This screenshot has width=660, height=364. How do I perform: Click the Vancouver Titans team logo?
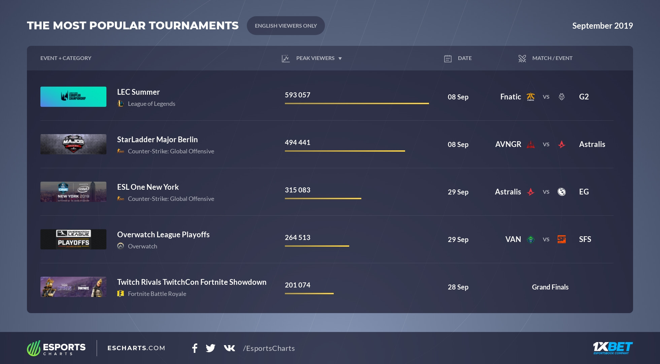click(x=531, y=239)
